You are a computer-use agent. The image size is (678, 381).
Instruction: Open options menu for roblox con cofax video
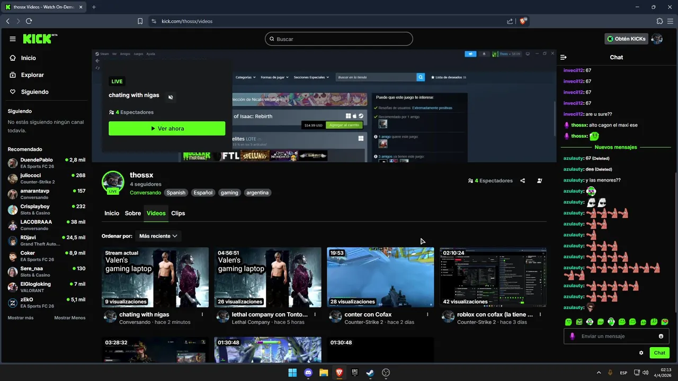pos(540,314)
